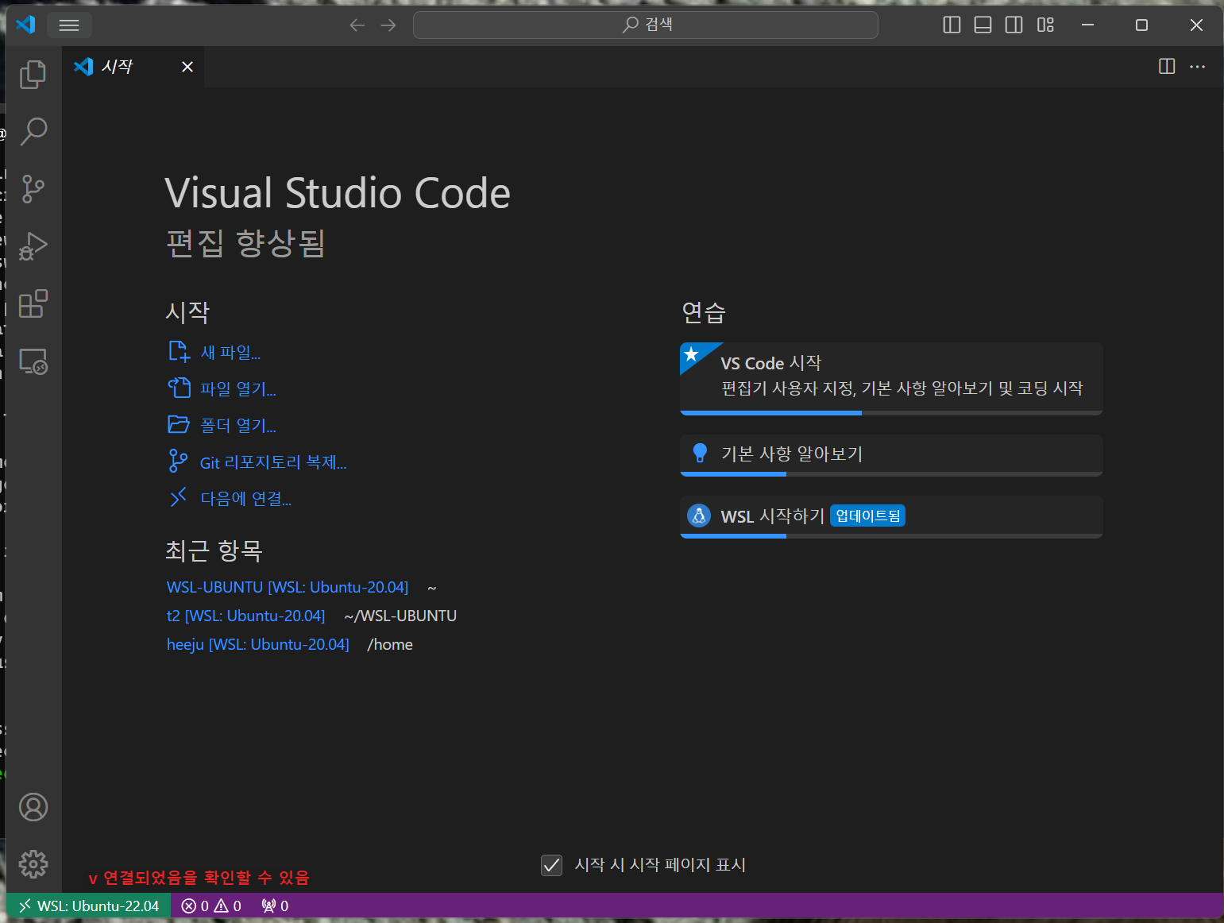Click branch icon beside Git 리포지토리 복제
Viewport: 1224px width, 923px height.
click(x=179, y=461)
